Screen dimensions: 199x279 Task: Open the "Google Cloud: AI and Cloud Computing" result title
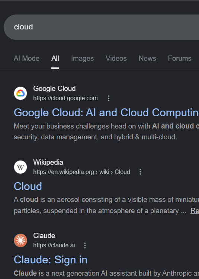click(106, 112)
